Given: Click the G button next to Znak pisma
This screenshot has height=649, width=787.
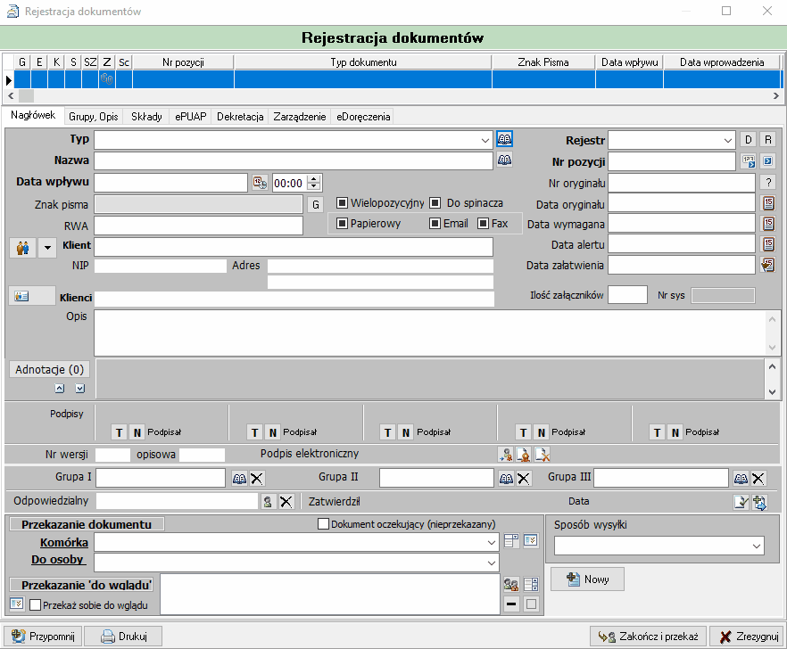Looking at the screenshot, I should [x=316, y=204].
